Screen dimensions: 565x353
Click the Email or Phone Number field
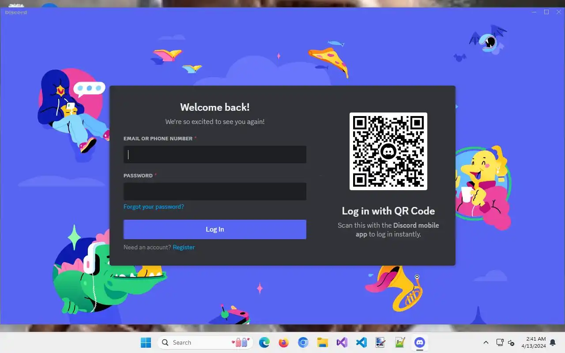(x=215, y=154)
